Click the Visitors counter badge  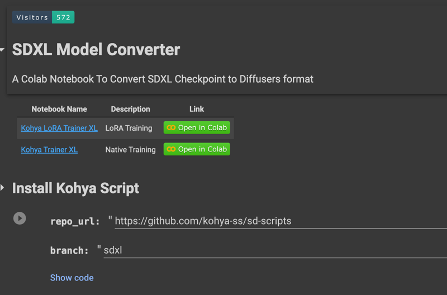pos(44,17)
